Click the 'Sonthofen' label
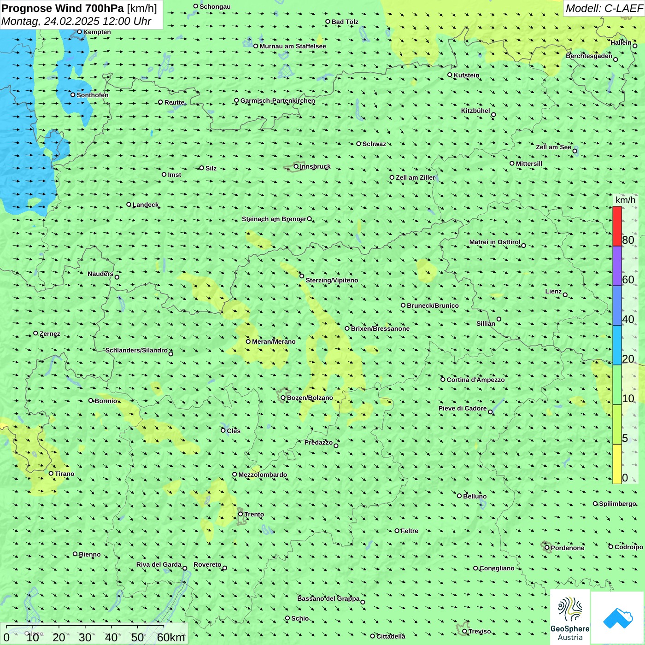The image size is (645, 645). click(x=93, y=95)
